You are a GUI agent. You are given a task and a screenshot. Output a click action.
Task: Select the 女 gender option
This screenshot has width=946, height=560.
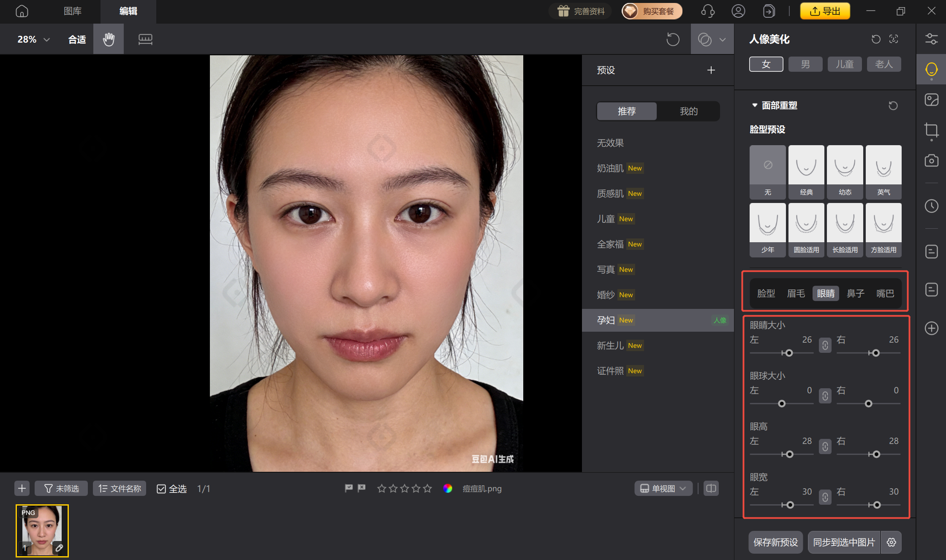click(x=766, y=64)
